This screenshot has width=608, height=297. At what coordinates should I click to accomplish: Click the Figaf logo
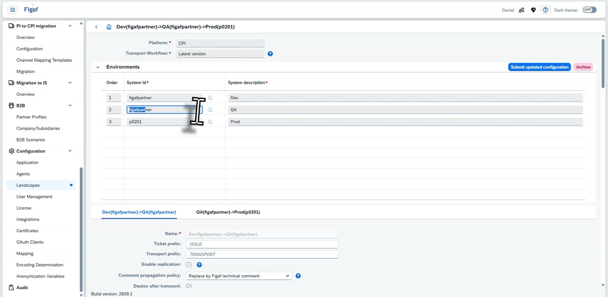tap(31, 9)
